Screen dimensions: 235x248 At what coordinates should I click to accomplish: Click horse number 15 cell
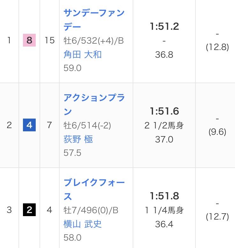[49, 40]
